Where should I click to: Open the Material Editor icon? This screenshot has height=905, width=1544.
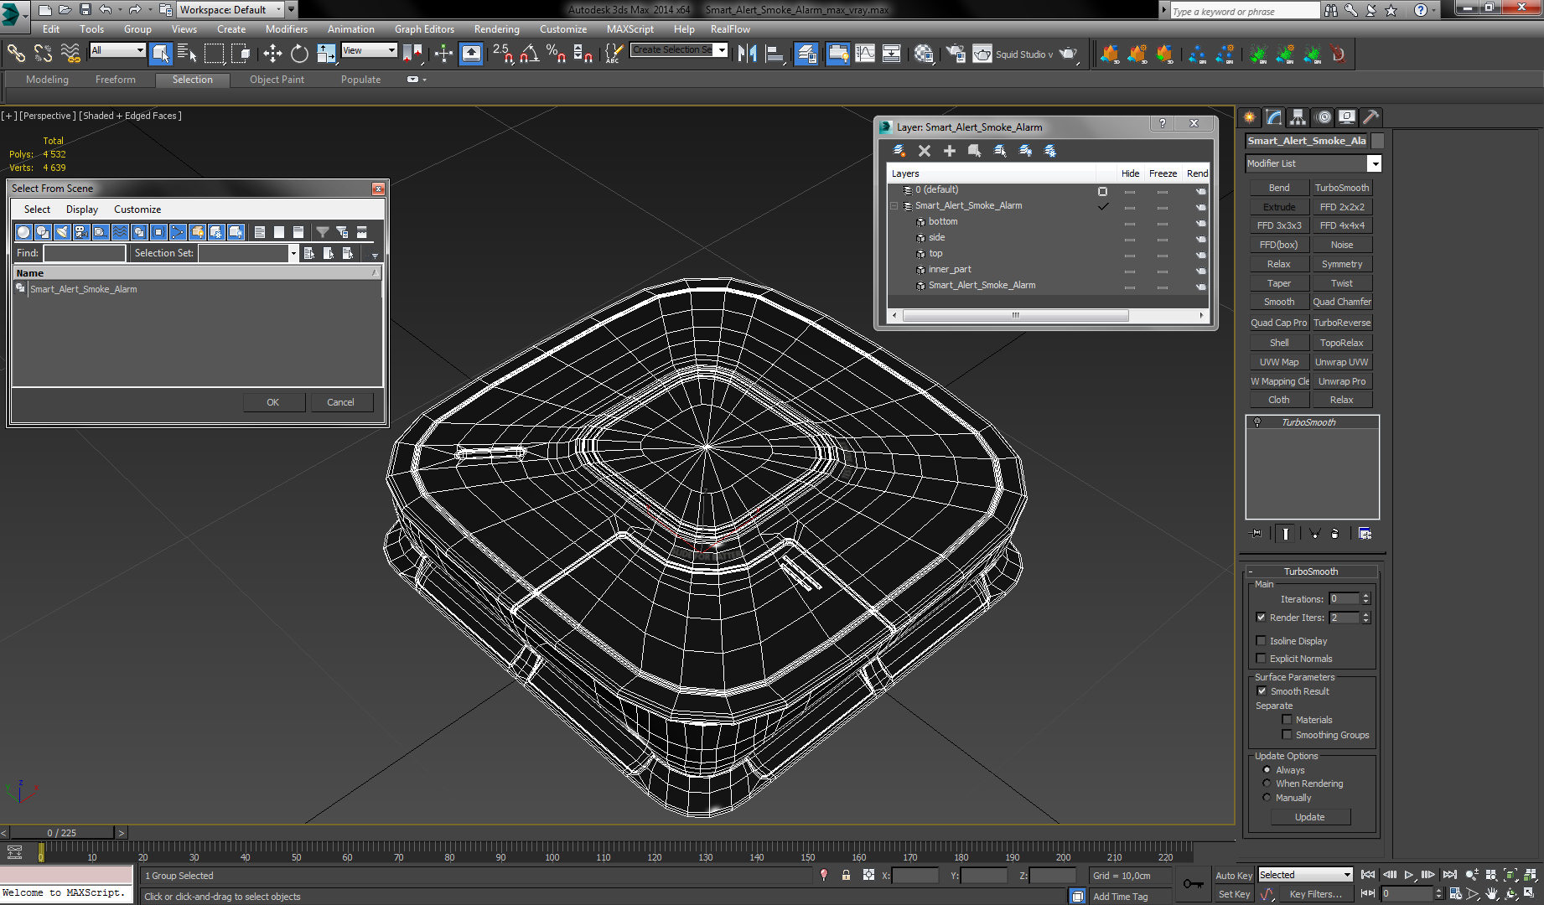coord(924,54)
